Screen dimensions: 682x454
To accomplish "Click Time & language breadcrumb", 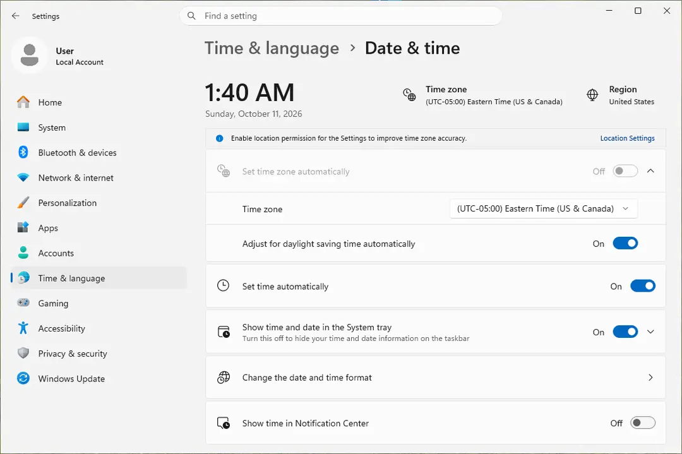I will point(272,48).
